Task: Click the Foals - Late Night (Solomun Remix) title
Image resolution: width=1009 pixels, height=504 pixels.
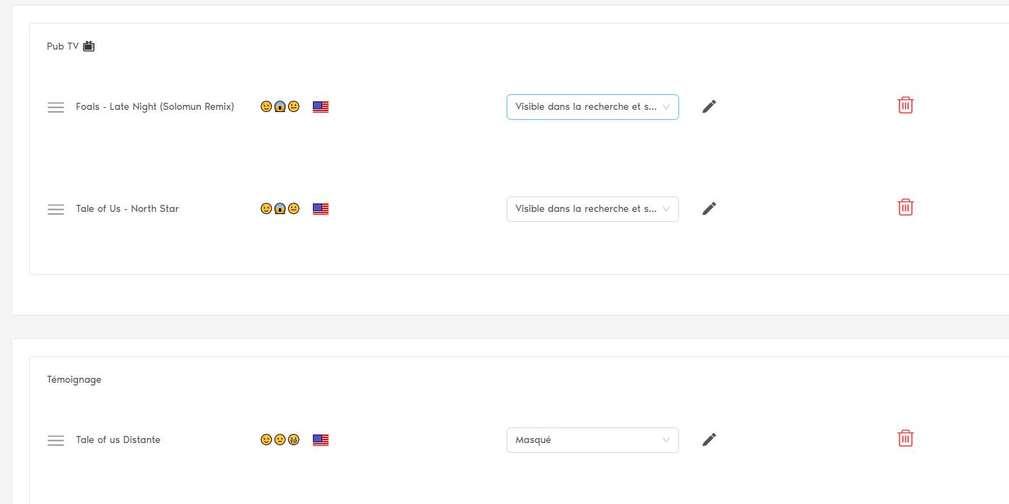Action: (155, 107)
